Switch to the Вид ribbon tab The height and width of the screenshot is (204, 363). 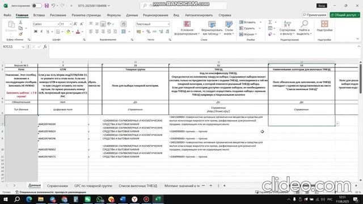tap(176, 15)
